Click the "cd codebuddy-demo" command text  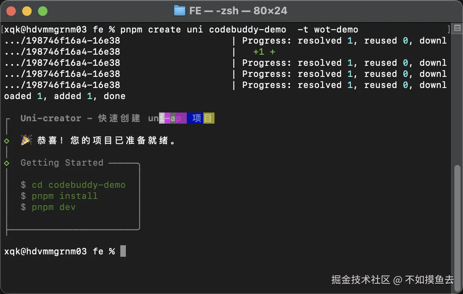point(78,185)
